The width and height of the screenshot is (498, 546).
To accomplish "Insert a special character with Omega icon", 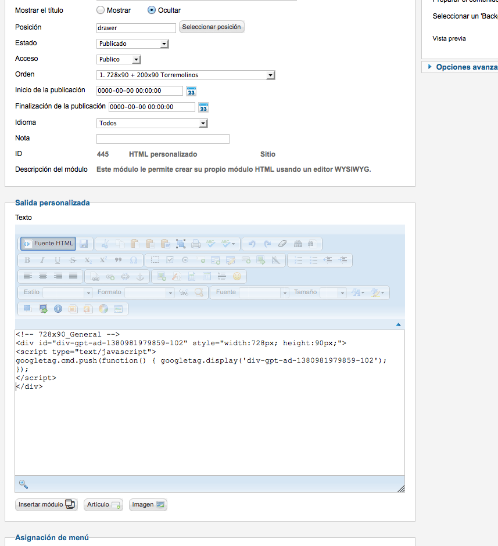I will 134,260.
